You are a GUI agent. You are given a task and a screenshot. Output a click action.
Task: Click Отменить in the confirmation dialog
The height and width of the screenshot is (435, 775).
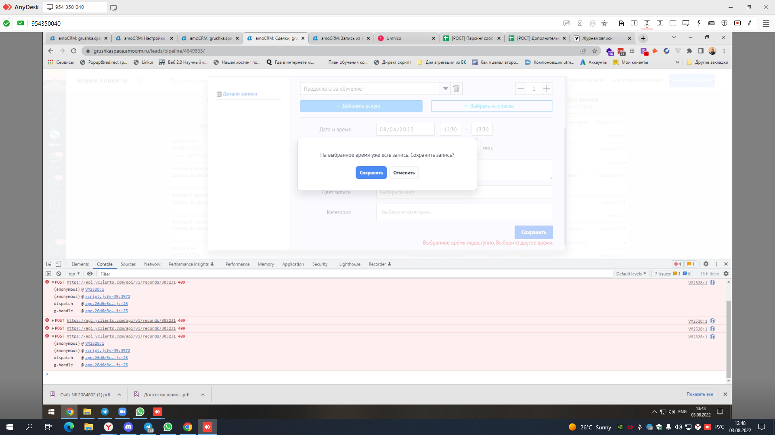point(404,172)
